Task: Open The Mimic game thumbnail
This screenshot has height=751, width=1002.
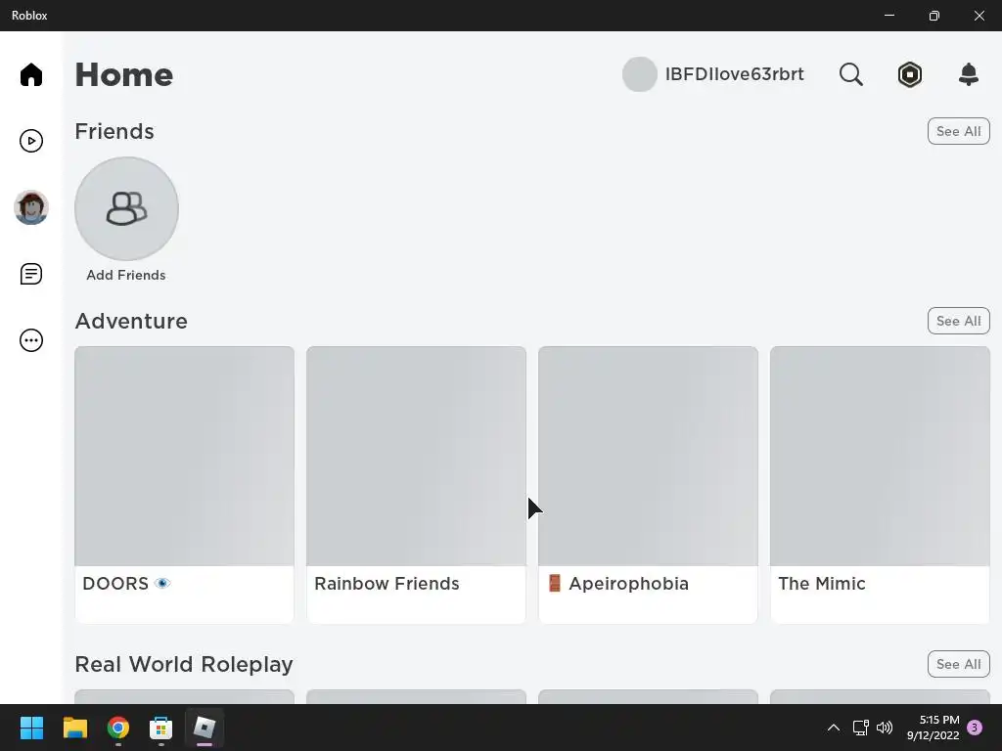Action: 880,456
